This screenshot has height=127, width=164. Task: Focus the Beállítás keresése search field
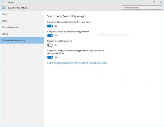[142, 8]
